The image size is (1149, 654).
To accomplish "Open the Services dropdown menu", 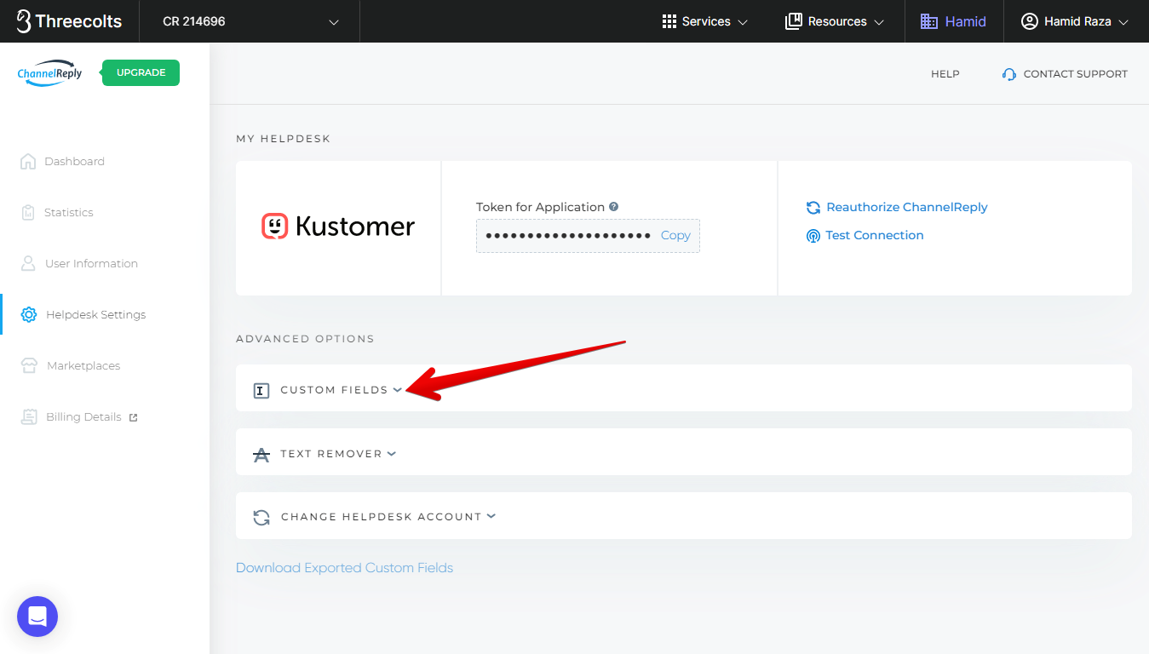I will (705, 21).
